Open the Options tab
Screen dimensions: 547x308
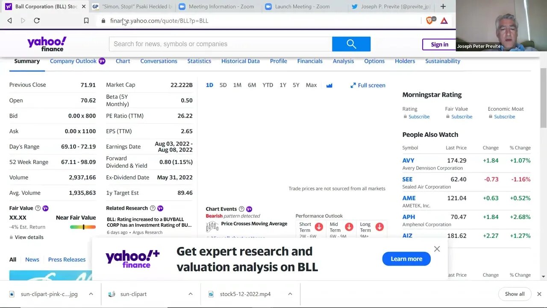point(374,61)
